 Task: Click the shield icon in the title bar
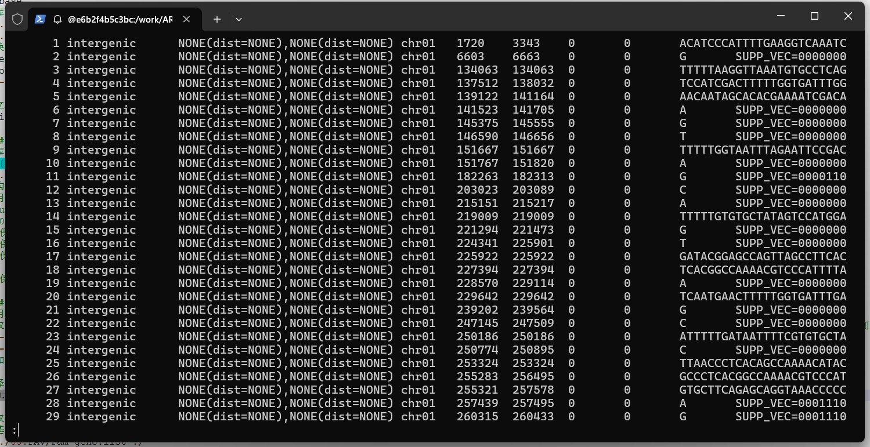click(x=17, y=19)
